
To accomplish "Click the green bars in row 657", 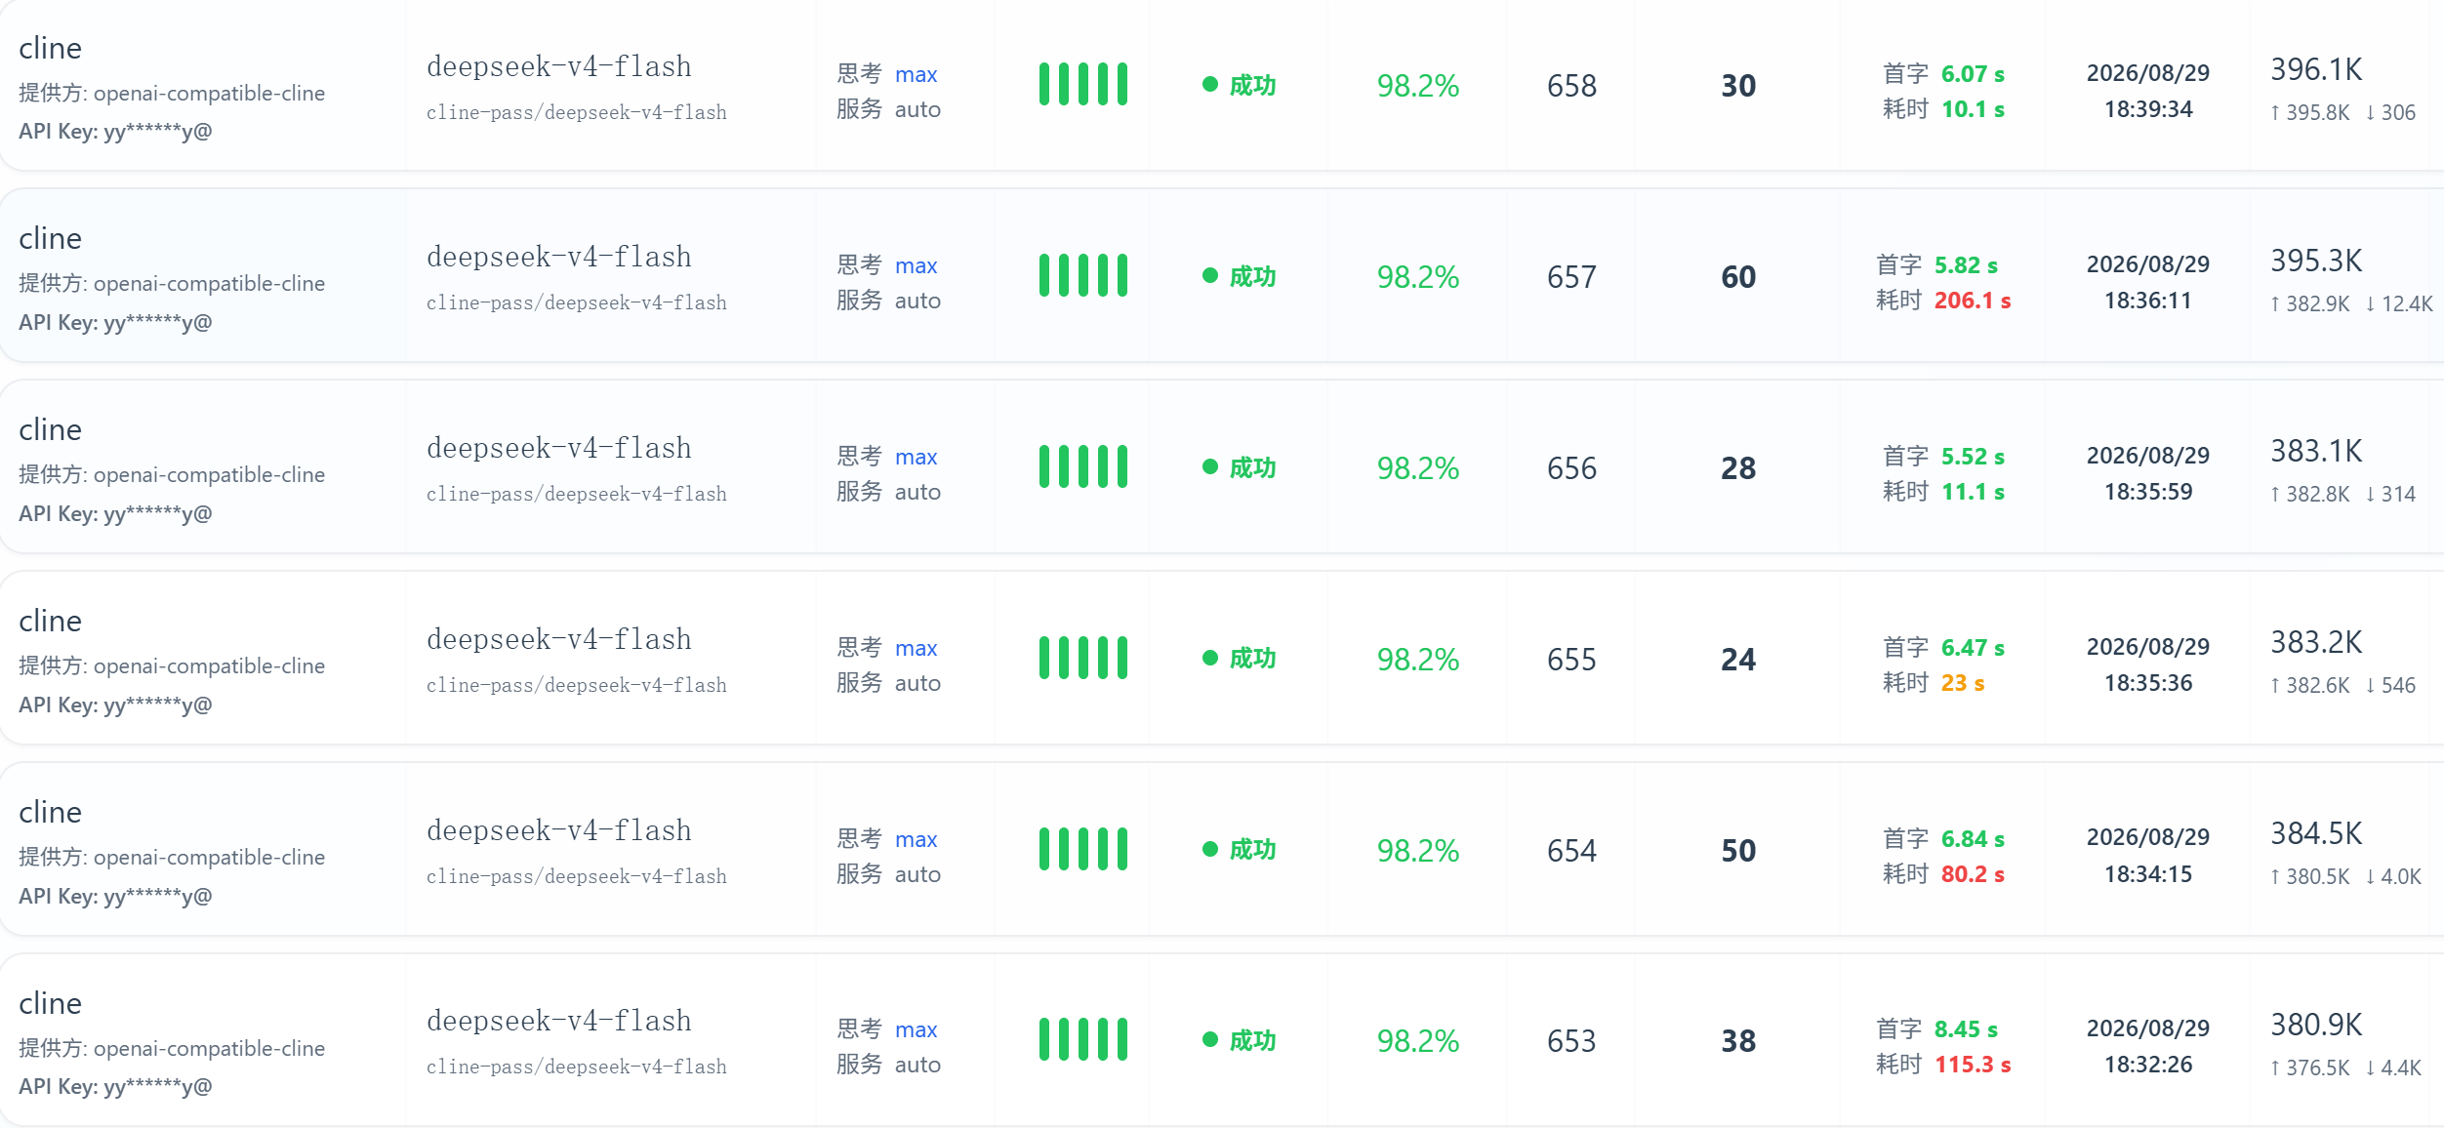I will pos(1082,276).
